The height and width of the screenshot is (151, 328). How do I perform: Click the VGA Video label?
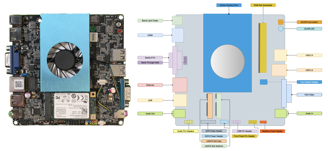309,95
